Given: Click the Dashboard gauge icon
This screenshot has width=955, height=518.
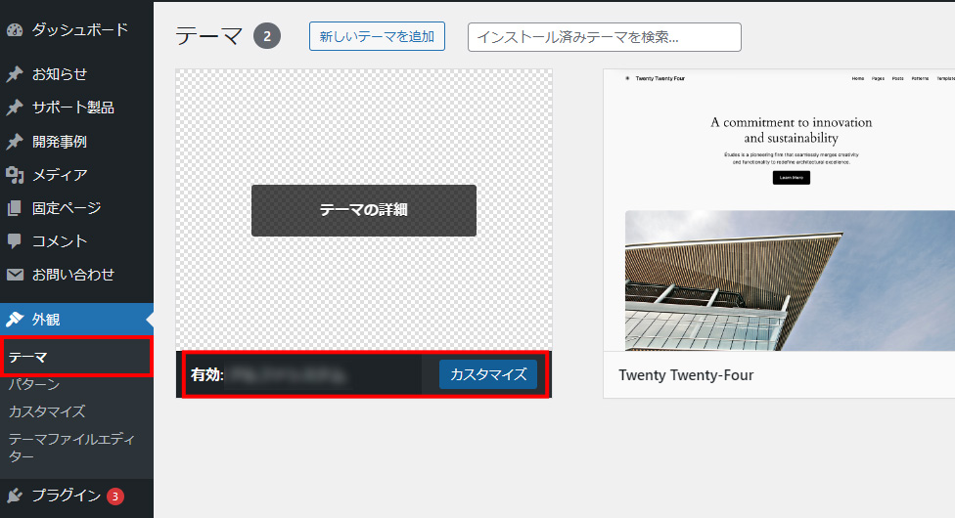Looking at the screenshot, I should pos(15,30).
